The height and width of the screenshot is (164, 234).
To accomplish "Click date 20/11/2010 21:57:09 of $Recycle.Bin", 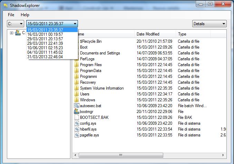I will click(155, 41).
